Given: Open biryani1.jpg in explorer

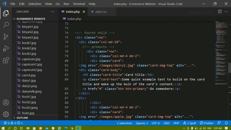Looking at the screenshot, I should click(x=30, y=27).
